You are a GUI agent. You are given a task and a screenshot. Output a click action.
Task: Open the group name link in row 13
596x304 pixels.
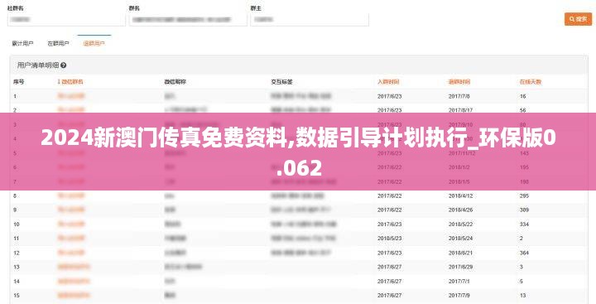(x=74, y=267)
